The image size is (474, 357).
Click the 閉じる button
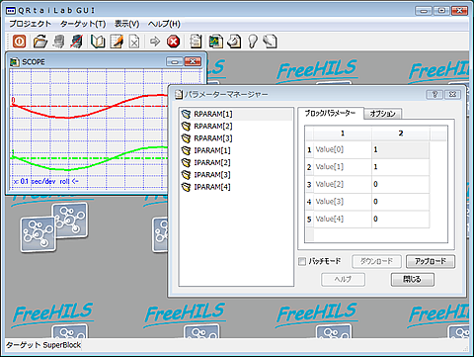(413, 280)
